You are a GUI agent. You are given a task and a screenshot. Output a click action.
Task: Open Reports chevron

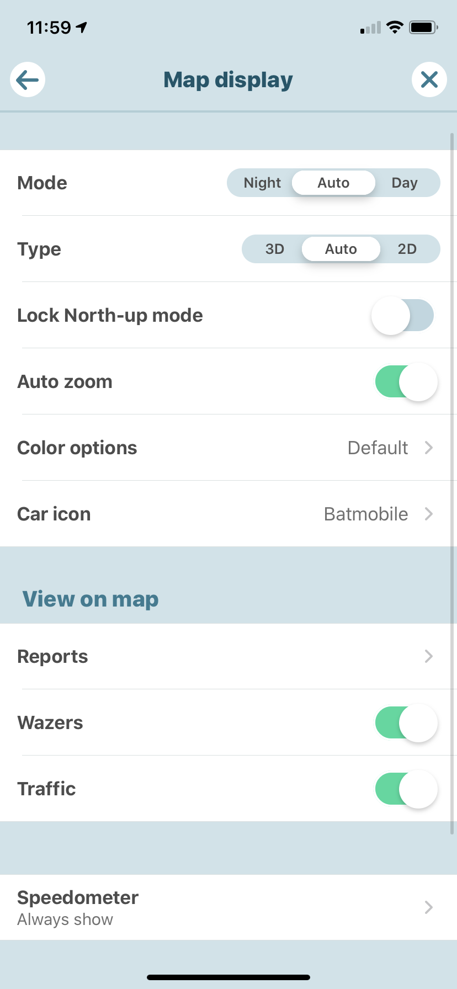(x=428, y=656)
